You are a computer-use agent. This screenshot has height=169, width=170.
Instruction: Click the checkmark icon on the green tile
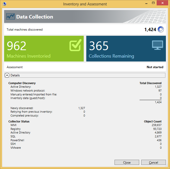[75, 45]
